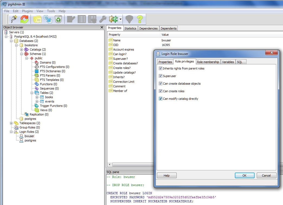Toggle Can modify catalog directly checkbox
The image size is (283, 205).
pyautogui.click(x=160, y=99)
